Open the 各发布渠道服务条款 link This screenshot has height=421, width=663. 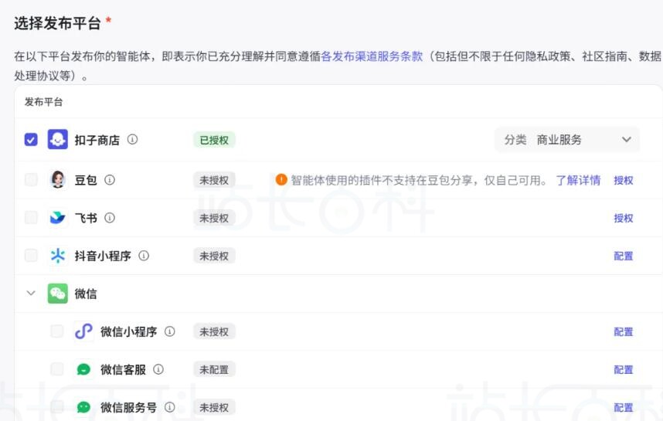[x=372, y=56]
